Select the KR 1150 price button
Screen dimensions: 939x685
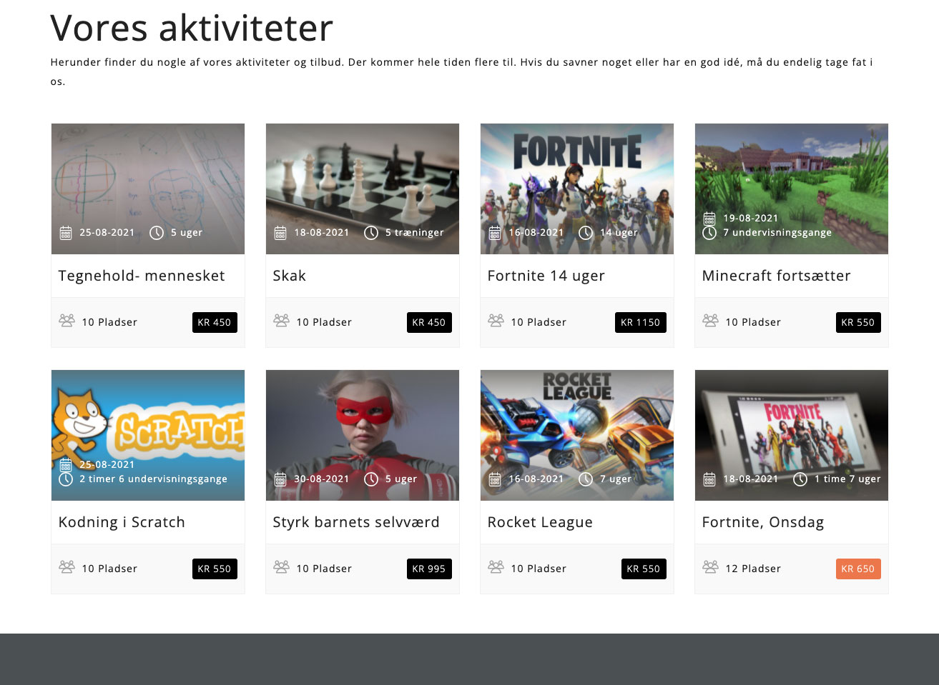[640, 322]
